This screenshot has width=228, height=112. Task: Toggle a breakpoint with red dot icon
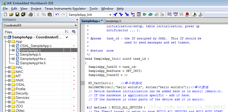[x=187, y=14]
